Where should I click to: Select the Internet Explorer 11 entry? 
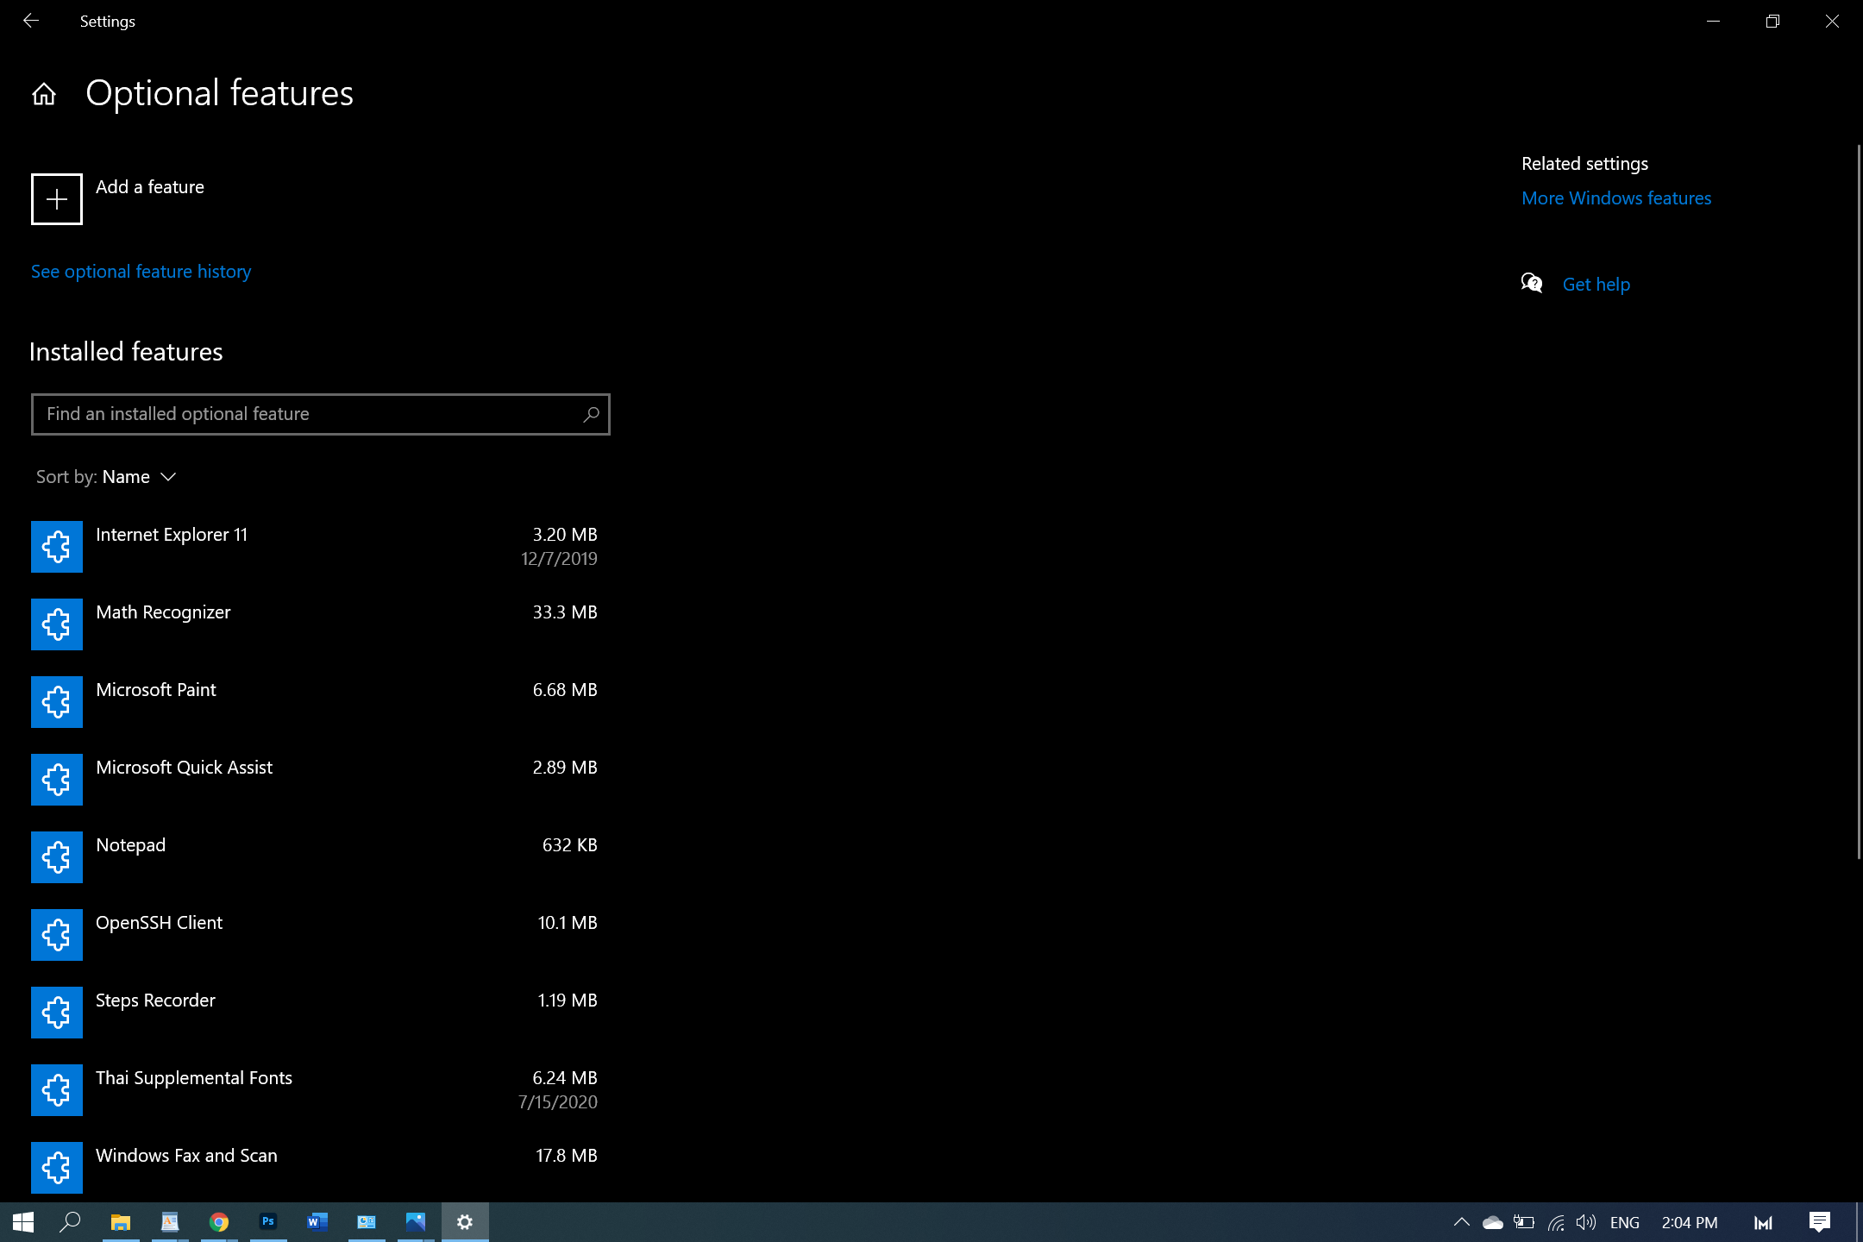tap(321, 547)
